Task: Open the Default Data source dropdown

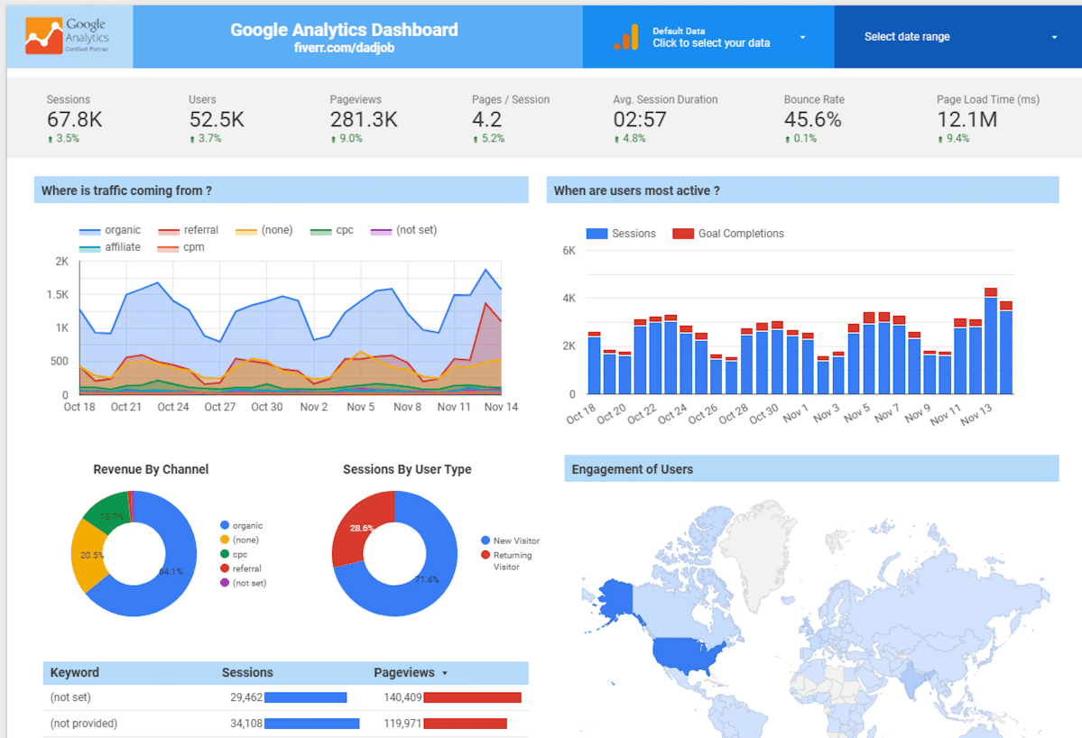Action: 802,38
